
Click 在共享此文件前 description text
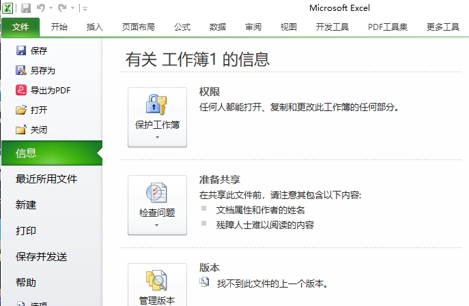pos(281,195)
